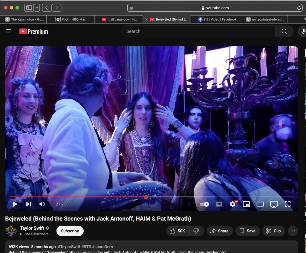Save video to a playlist
Viewport: 306px width, 253px height.
click(x=247, y=231)
